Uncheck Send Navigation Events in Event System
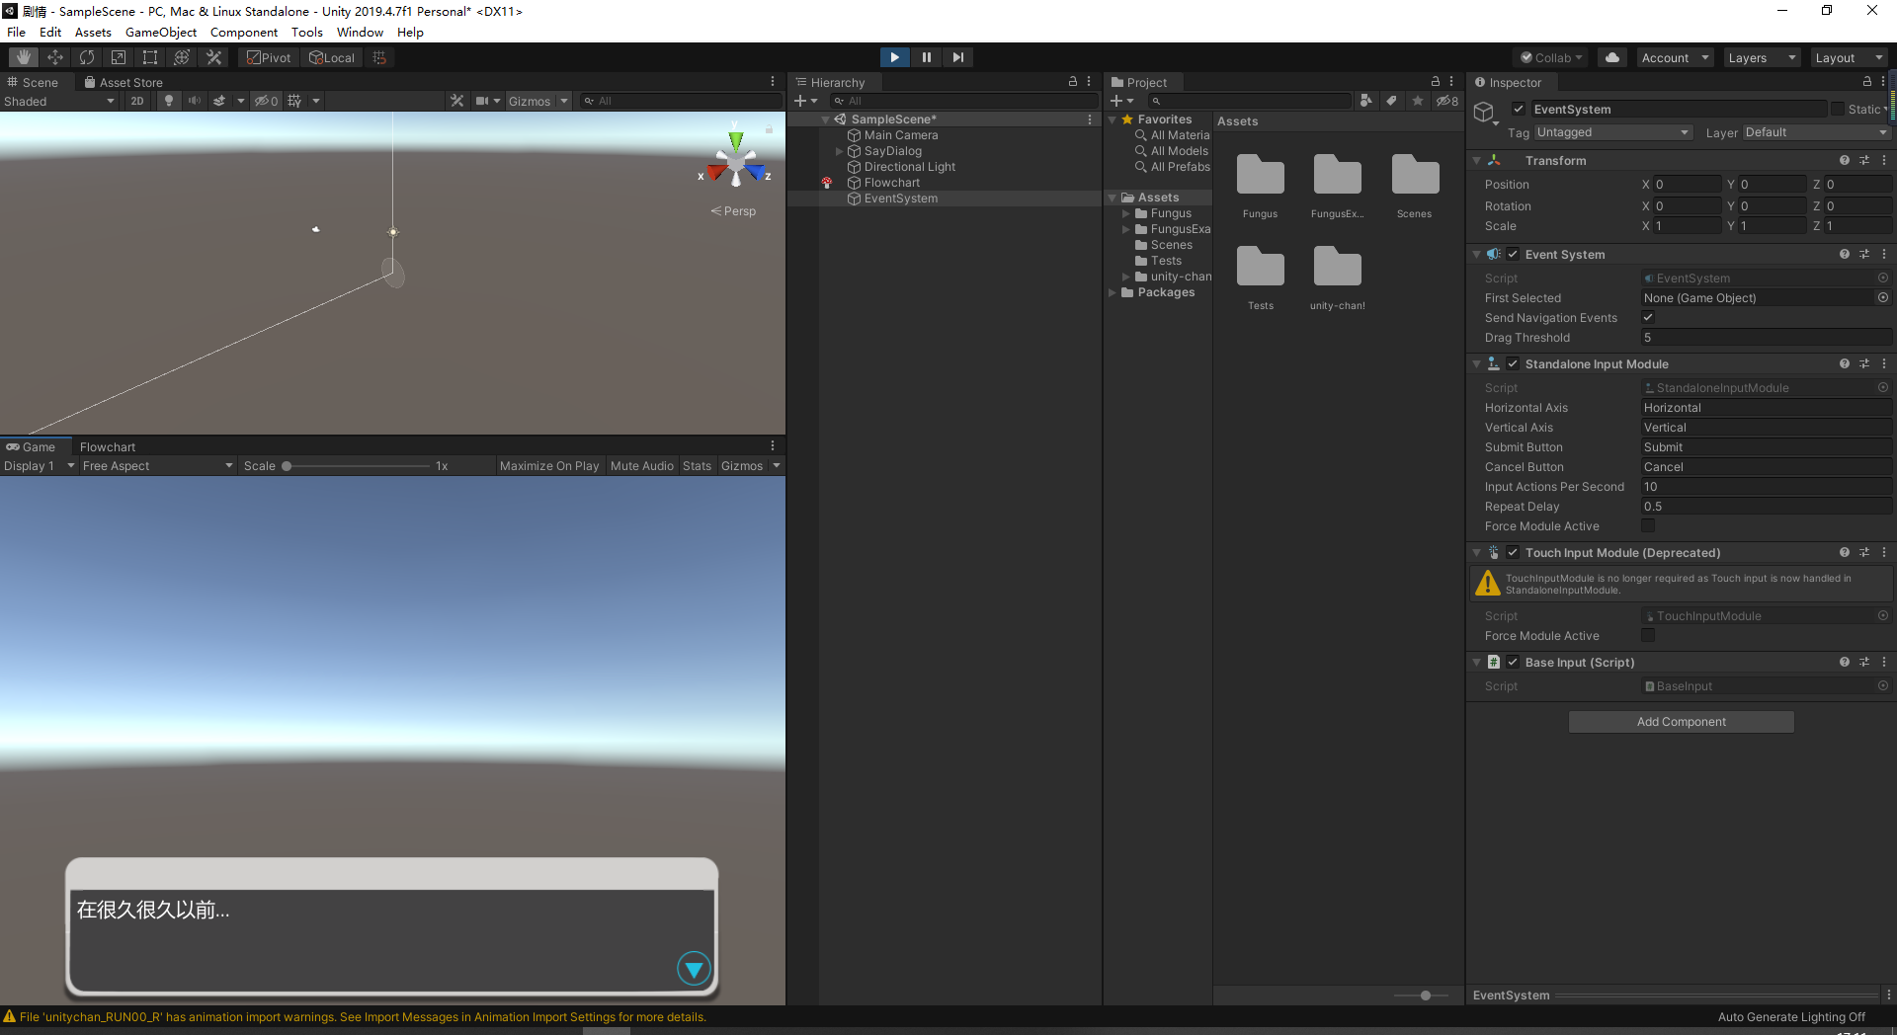The height and width of the screenshot is (1035, 1897). click(1647, 317)
